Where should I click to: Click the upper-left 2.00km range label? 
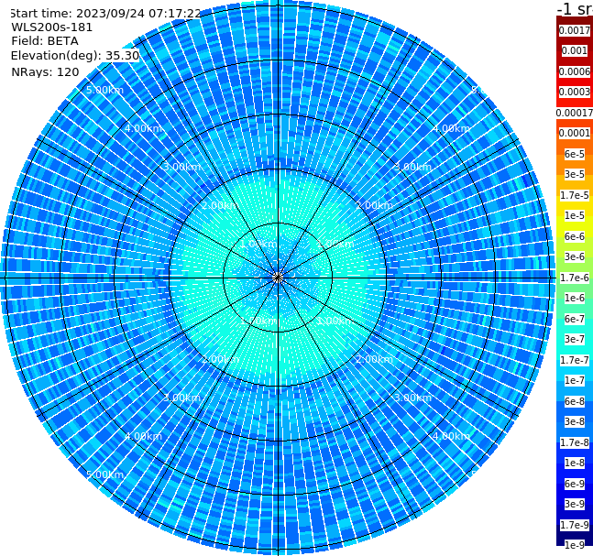[x=220, y=205]
